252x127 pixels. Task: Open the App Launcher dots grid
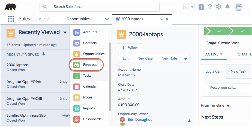[x=11, y=19]
